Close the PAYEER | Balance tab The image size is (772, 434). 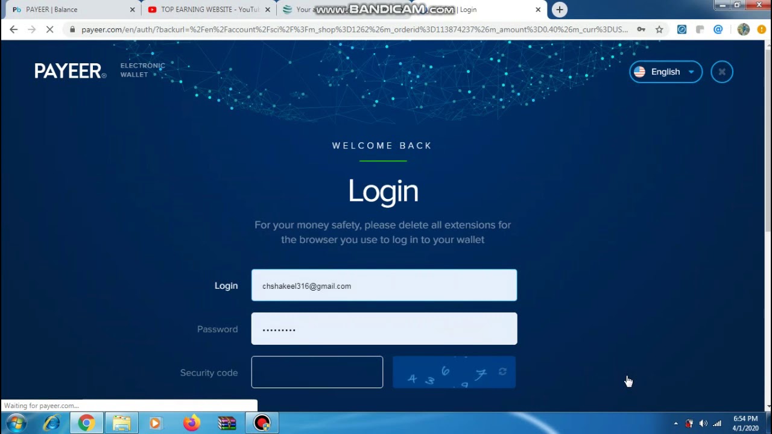(x=133, y=10)
